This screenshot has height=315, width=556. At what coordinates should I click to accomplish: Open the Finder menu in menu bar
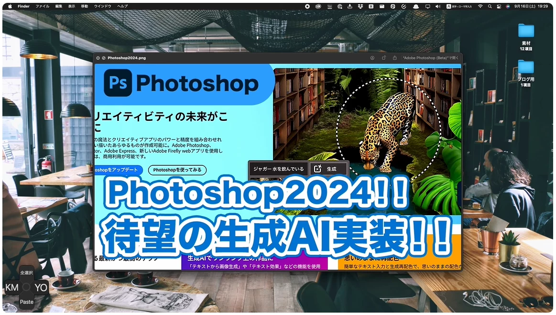[24, 6]
